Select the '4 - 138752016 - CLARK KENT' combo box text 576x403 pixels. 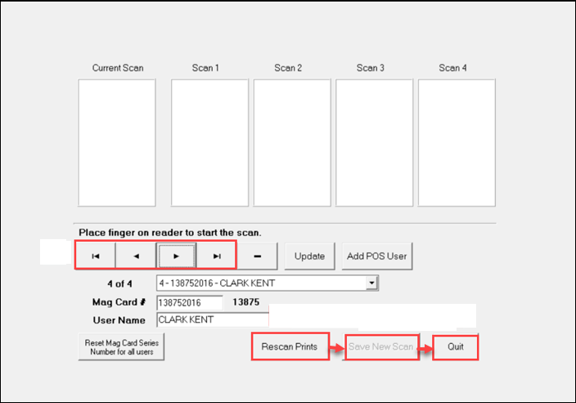coord(260,283)
